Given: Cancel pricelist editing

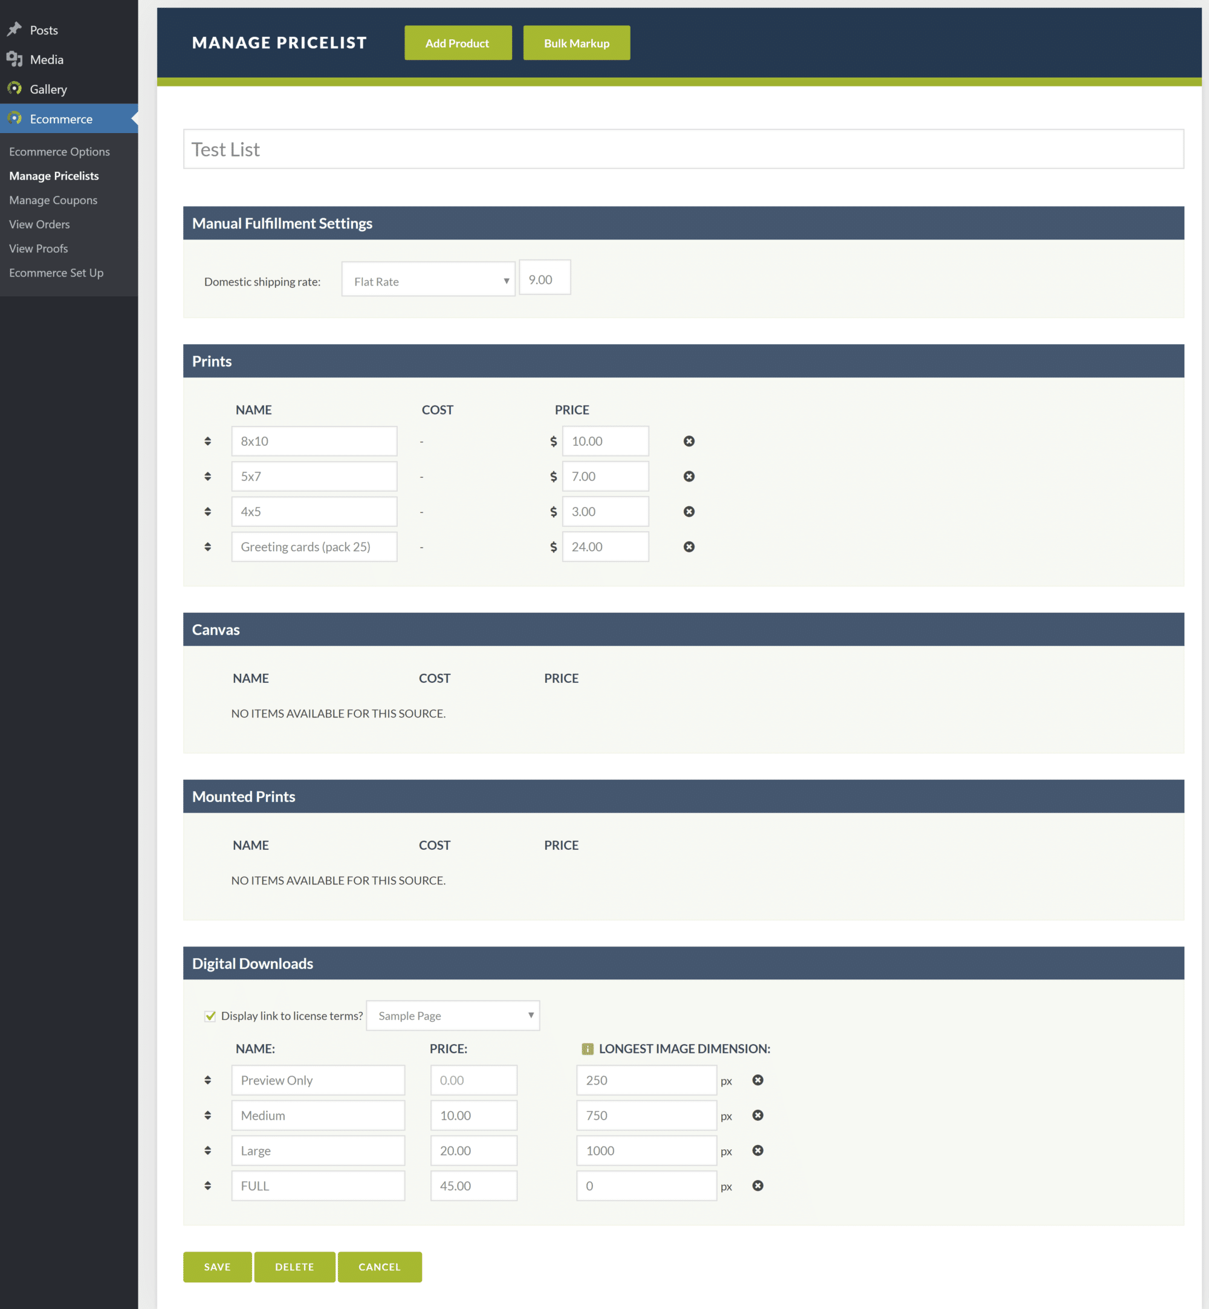Looking at the screenshot, I should click(380, 1267).
